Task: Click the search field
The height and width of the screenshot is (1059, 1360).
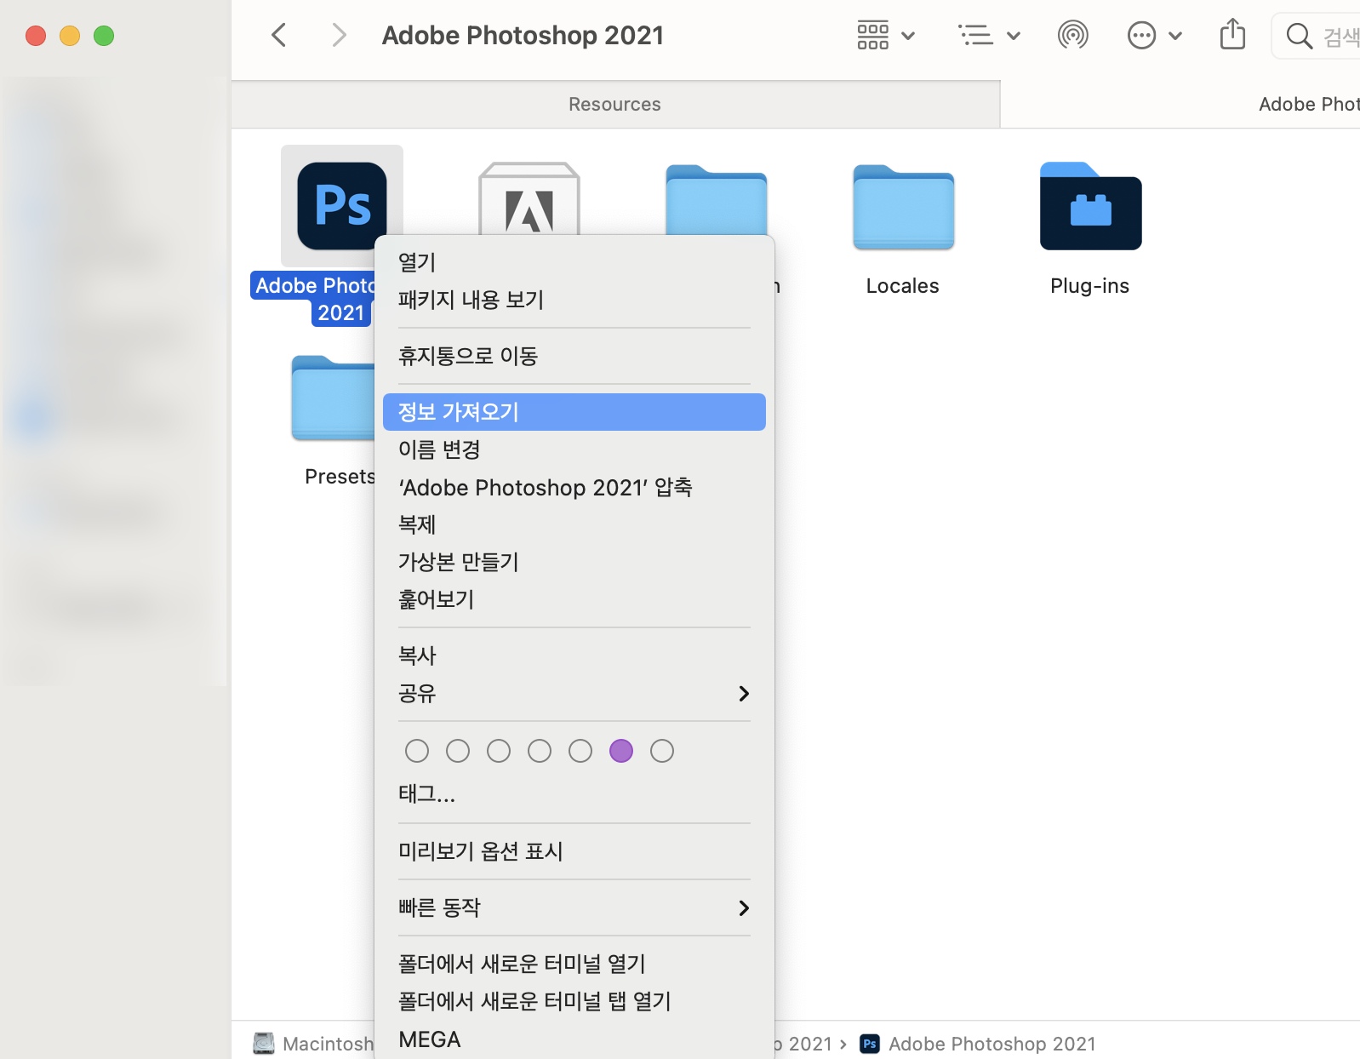Action: pos(1316,36)
